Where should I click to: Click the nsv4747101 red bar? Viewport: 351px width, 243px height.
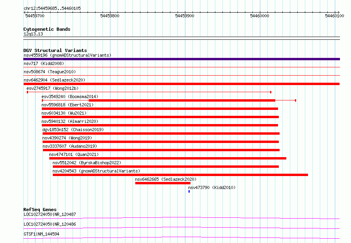pyautogui.click(x=168, y=158)
